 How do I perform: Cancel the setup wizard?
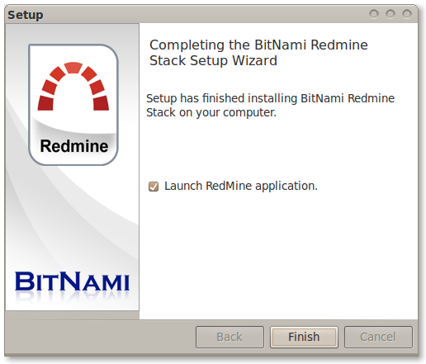378,337
